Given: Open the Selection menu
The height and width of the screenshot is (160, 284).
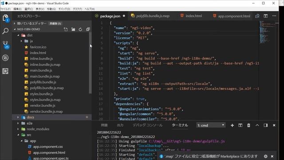Looking at the screenshot, I should (x=28, y=9).
